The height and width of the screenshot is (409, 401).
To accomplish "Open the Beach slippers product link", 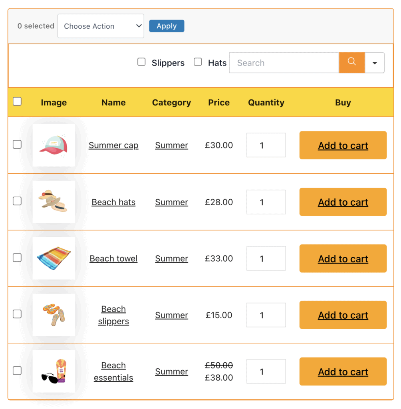I will coord(113,315).
